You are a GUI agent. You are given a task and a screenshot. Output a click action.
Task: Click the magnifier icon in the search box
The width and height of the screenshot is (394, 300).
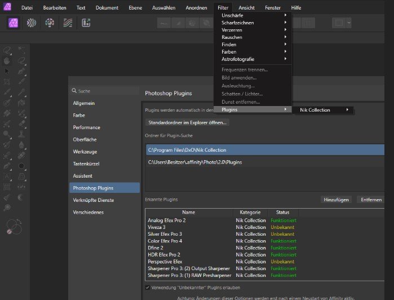point(74,91)
